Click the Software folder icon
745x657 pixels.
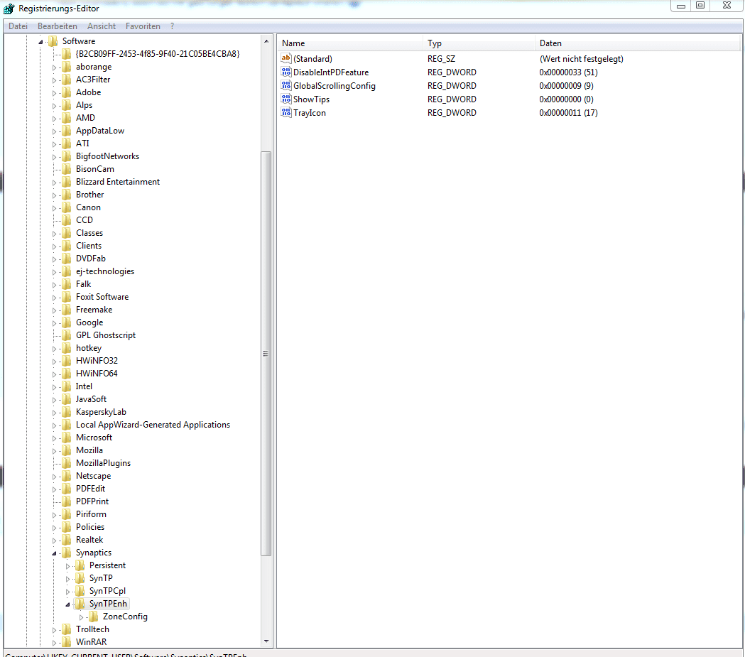[53, 41]
